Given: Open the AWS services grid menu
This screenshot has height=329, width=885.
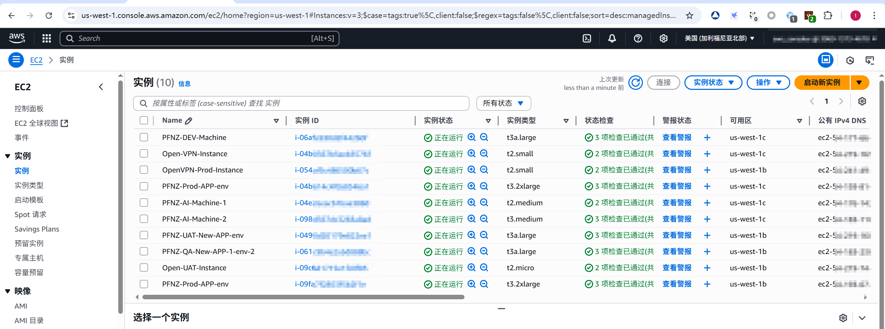Looking at the screenshot, I should point(47,38).
